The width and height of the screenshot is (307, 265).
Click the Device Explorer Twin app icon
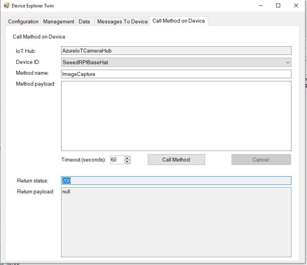[x=6, y=6]
